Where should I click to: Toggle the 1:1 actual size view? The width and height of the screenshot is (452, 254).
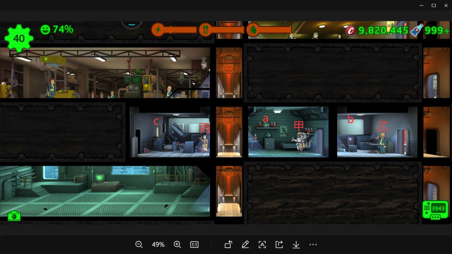click(x=194, y=245)
